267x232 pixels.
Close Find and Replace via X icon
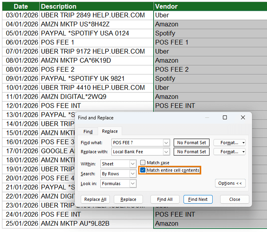[243, 117]
